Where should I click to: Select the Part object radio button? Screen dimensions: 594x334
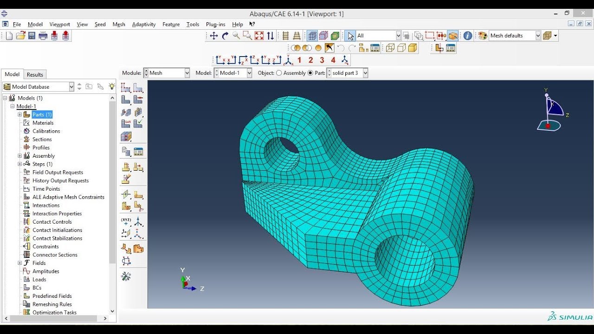click(310, 73)
